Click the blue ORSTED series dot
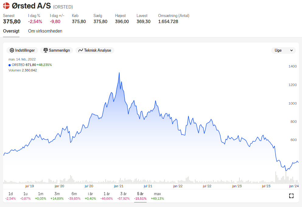 10,65
